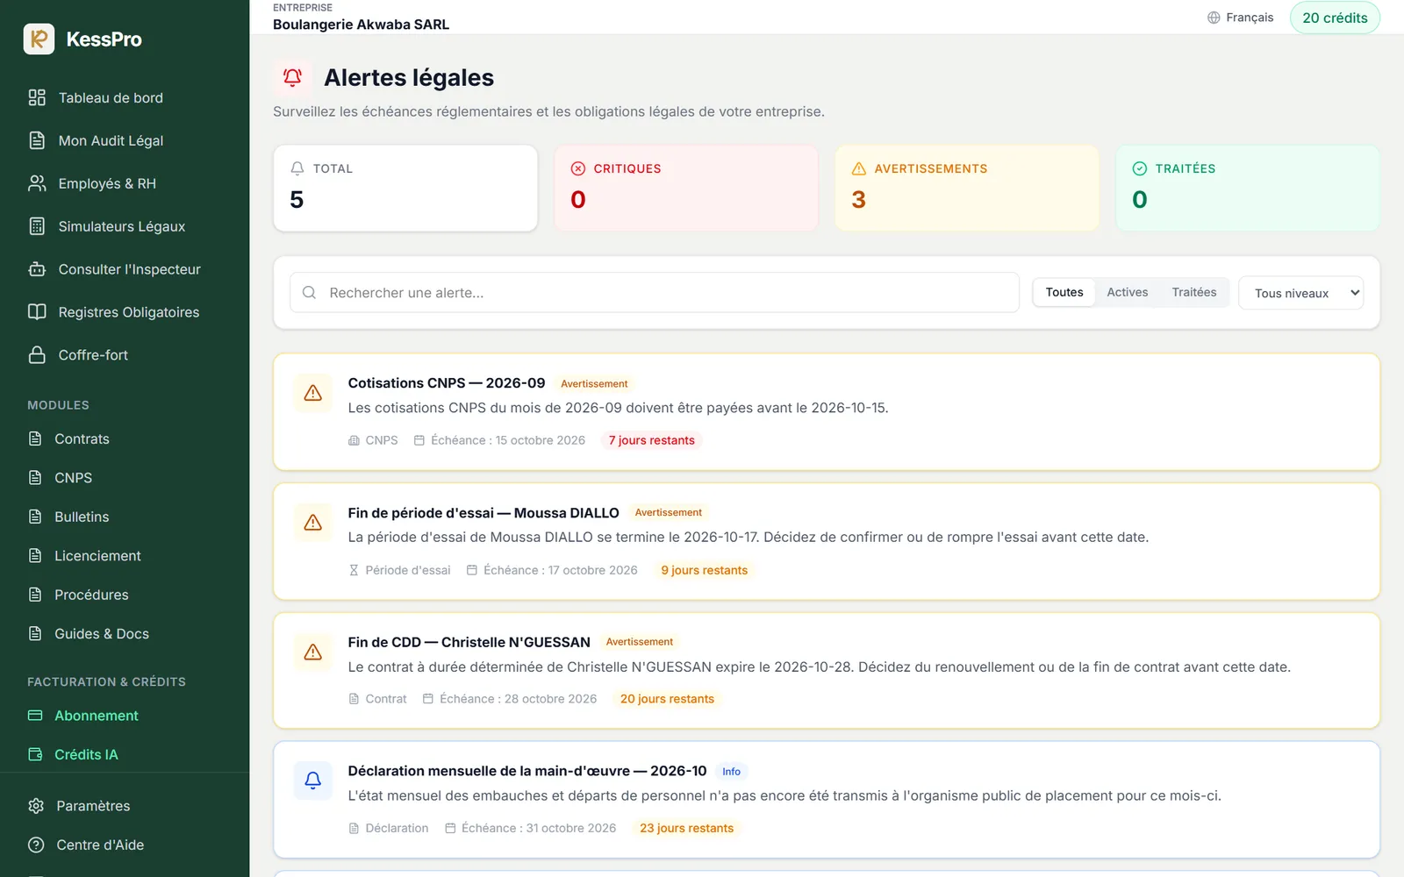Click the KessPro logo icon
This screenshot has height=877, width=1404.
pyautogui.click(x=39, y=39)
